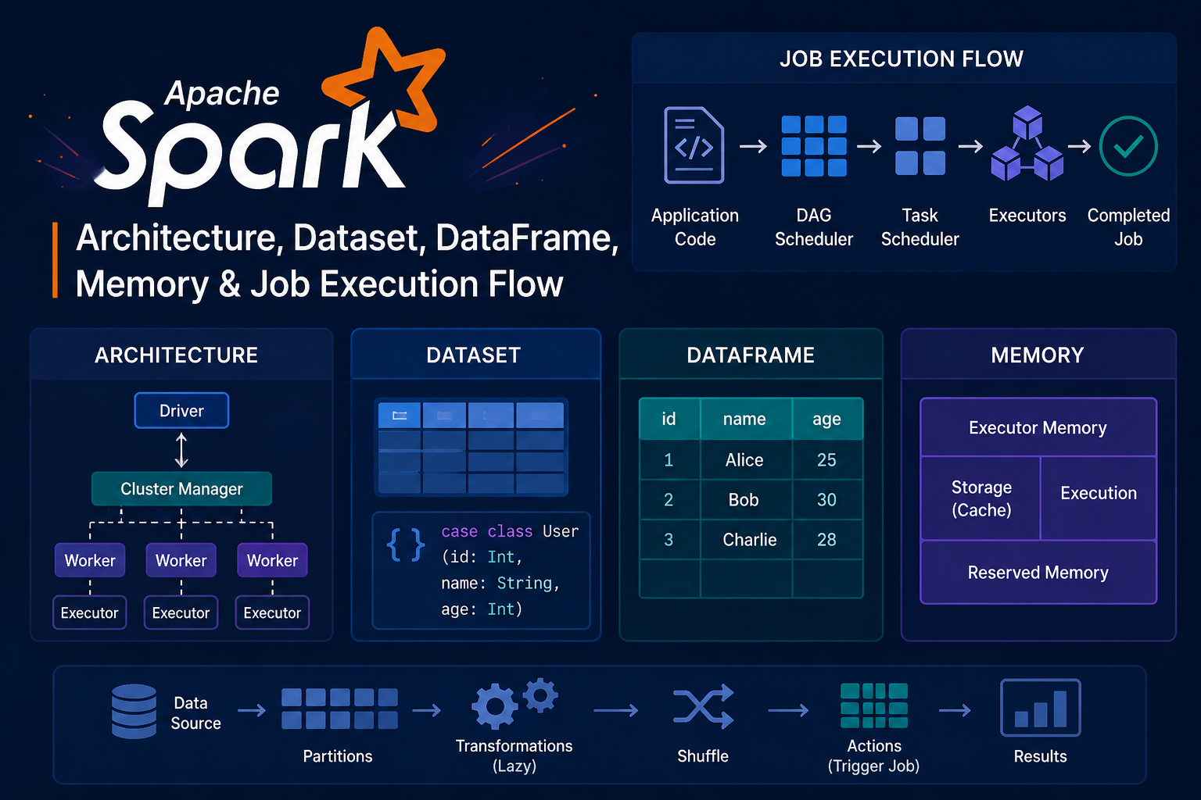This screenshot has height=800, width=1201.
Task: Click the Storage (Cache) block
Action: point(981,498)
